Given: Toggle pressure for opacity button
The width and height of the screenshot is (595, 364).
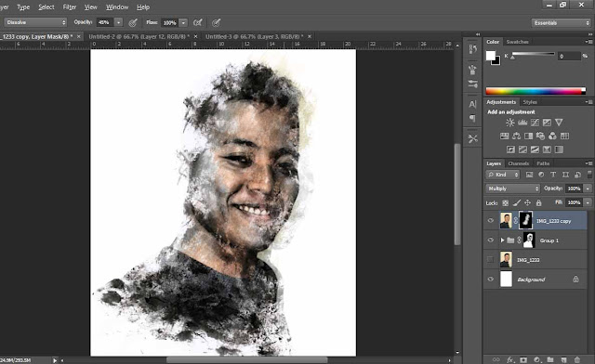Looking at the screenshot, I should pos(132,22).
